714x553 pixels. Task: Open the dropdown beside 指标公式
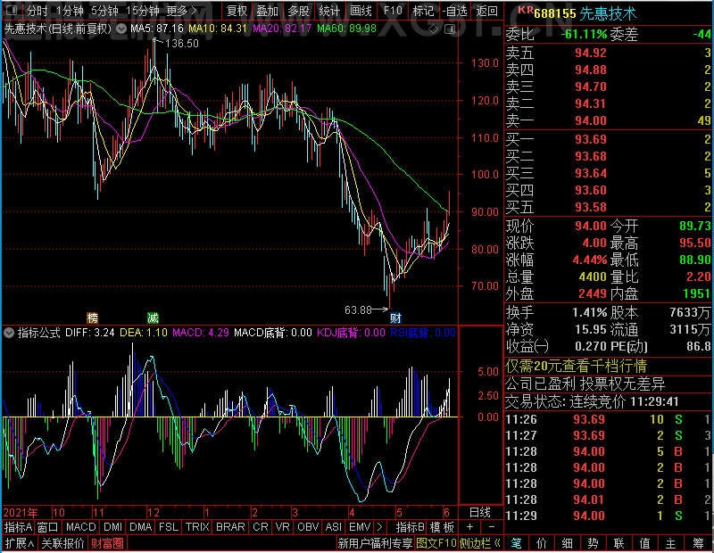[x=9, y=333]
